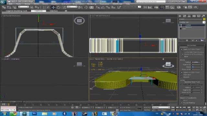
Task: Click the Rectangular Selection Region icon
Action: [42, 7]
